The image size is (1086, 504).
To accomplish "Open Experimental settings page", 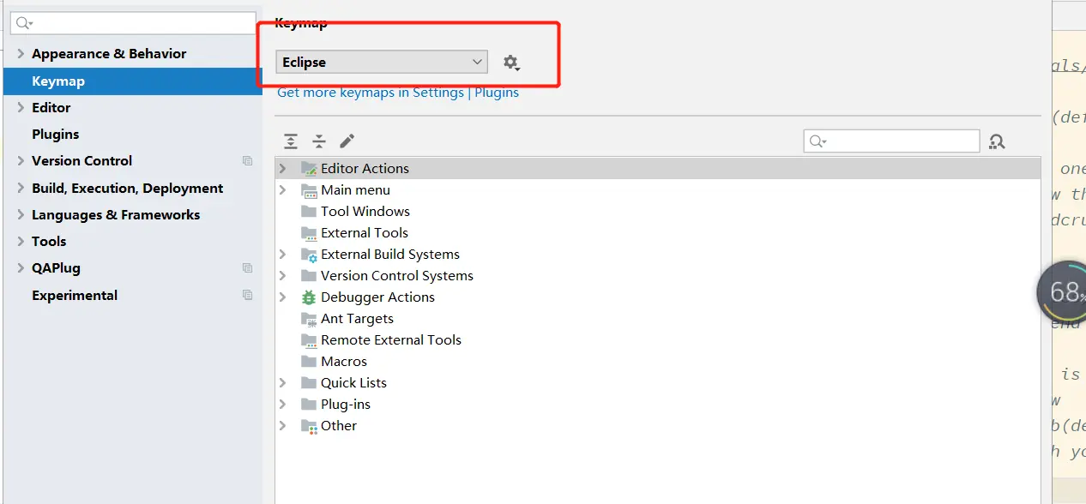I will tap(75, 295).
